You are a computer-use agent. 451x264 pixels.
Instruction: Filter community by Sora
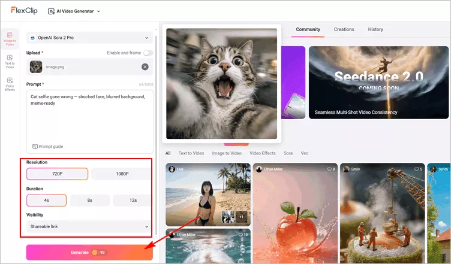[x=288, y=153]
